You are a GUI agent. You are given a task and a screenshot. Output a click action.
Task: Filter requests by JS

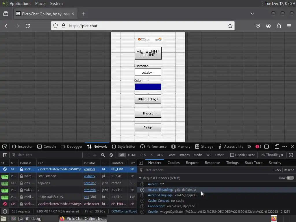pyautogui.click(x=151, y=155)
